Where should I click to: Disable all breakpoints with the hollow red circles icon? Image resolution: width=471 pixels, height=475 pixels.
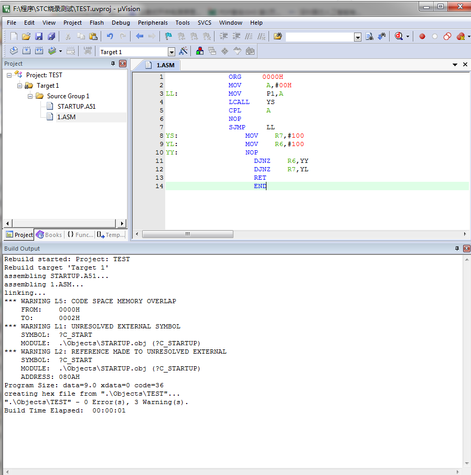tap(447, 37)
